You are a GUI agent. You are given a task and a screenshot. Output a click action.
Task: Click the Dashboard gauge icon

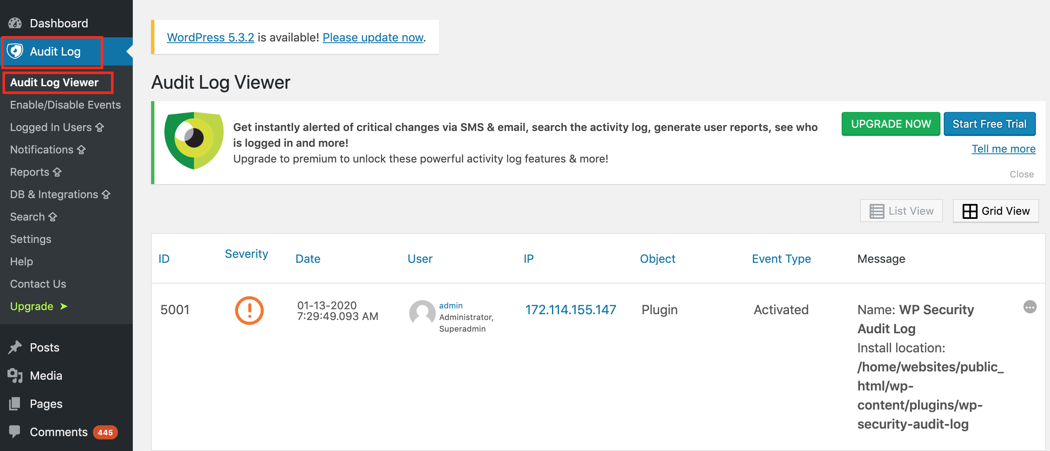click(15, 23)
